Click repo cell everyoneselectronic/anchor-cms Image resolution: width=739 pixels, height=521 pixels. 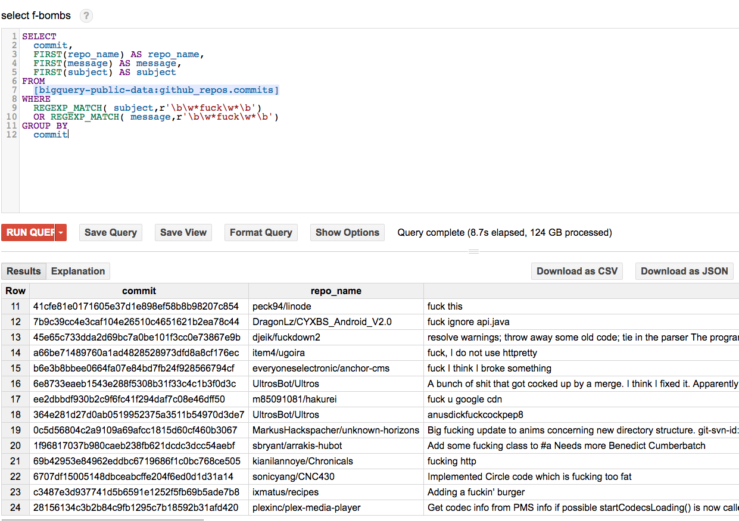point(336,368)
